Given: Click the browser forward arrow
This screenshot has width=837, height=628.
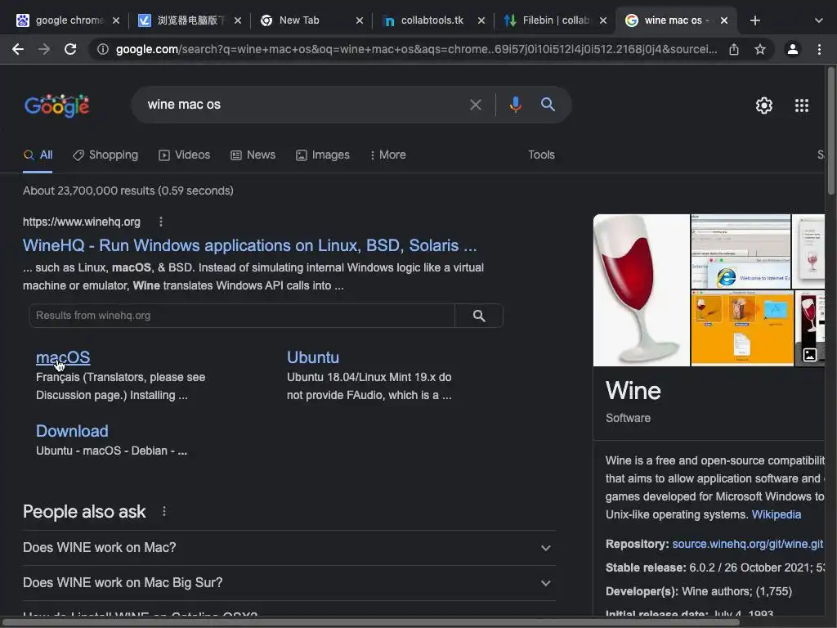Looking at the screenshot, I should pyautogui.click(x=44, y=50).
